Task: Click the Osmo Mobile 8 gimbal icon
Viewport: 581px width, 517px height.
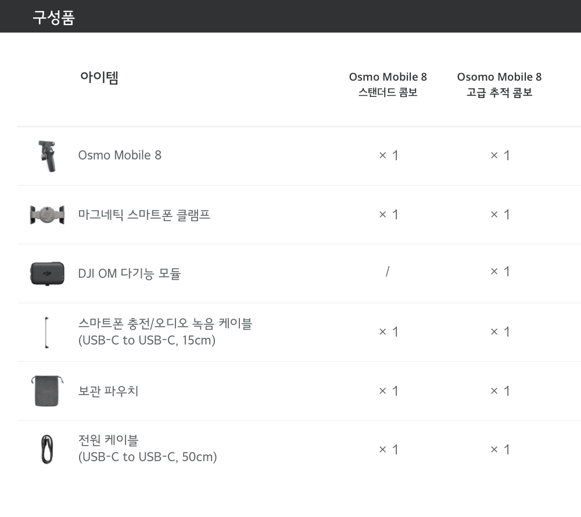Action: 46,156
